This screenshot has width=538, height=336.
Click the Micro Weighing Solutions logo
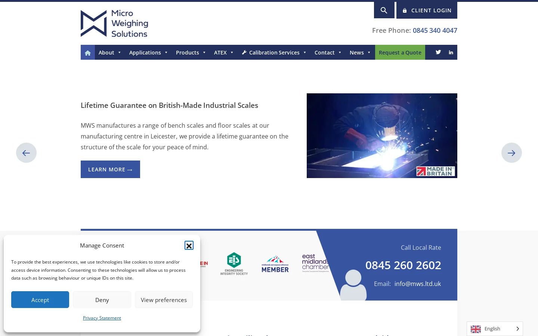(x=114, y=24)
